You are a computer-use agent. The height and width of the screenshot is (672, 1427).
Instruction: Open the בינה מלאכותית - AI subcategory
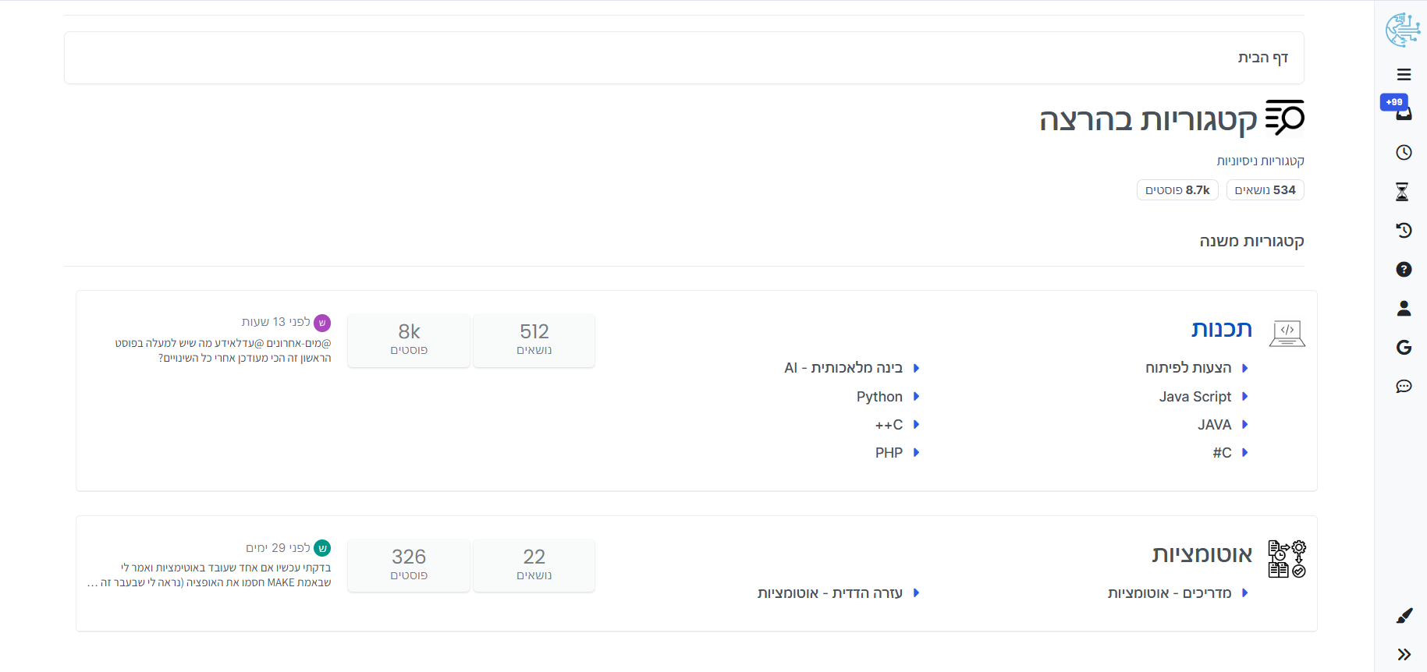[x=843, y=368]
